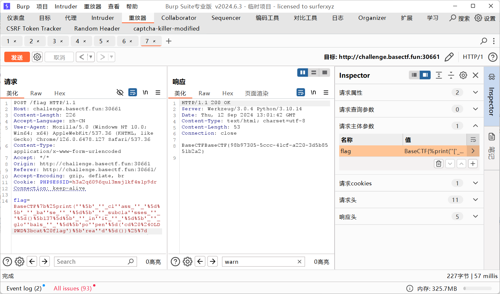The height and width of the screenshot is (294, 500).
Task: Open the Intruder menu in menu bar
Action: 66,7
